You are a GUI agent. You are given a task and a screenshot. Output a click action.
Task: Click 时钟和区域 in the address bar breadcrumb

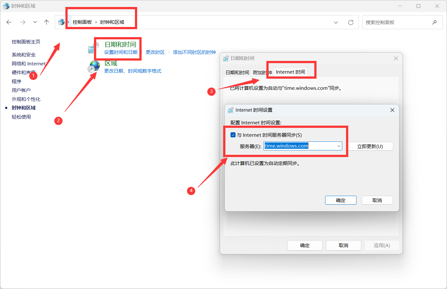pyautogui.click(x=112, y=22)
